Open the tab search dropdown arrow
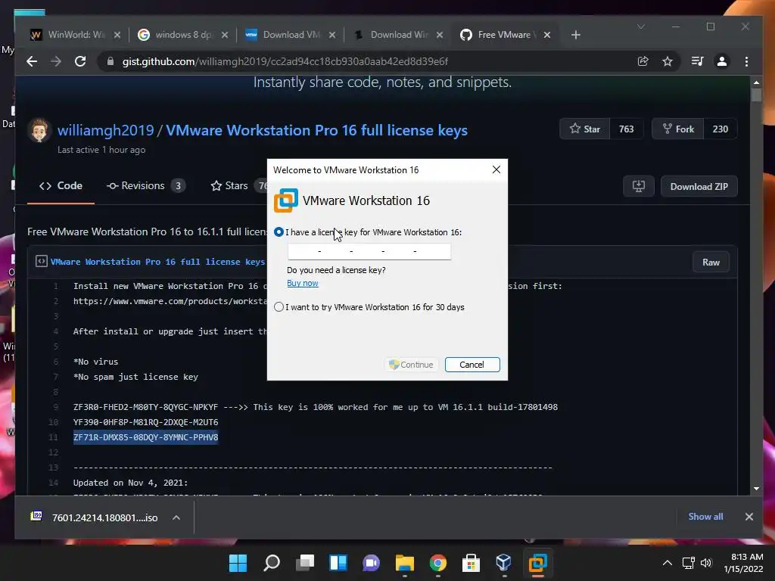775x581 pixels. (x=641, y=26)
